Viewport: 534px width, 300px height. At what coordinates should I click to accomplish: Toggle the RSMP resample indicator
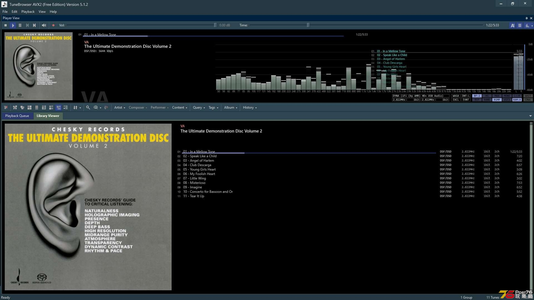point(497,100)
